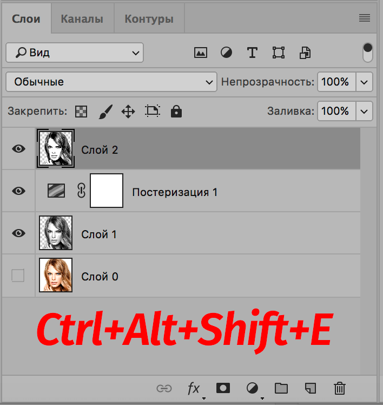The image size is (383, 405).
Task: Expand the Непрозрачность opacity slider arrow
Action: coord(365,82)
